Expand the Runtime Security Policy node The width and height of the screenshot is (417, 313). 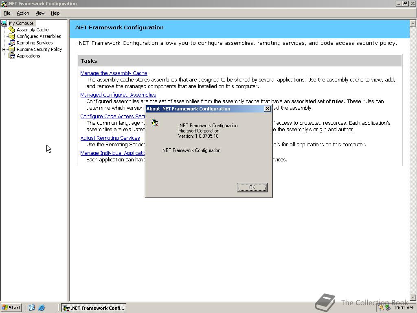pos(4,49)
